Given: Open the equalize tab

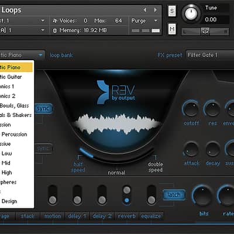Looking at the screenshot, I should click(151, 216).
